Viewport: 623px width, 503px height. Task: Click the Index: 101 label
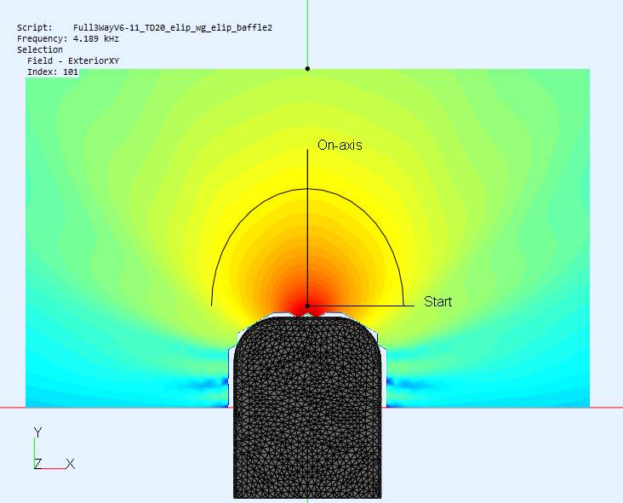53,71
